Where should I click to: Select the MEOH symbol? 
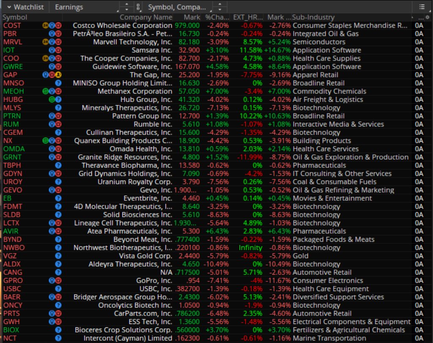[14, 91]
